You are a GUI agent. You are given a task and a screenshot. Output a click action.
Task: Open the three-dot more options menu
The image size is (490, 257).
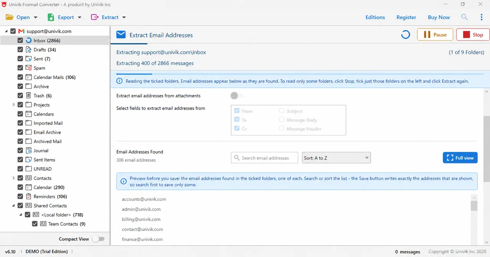click(482, 17)
